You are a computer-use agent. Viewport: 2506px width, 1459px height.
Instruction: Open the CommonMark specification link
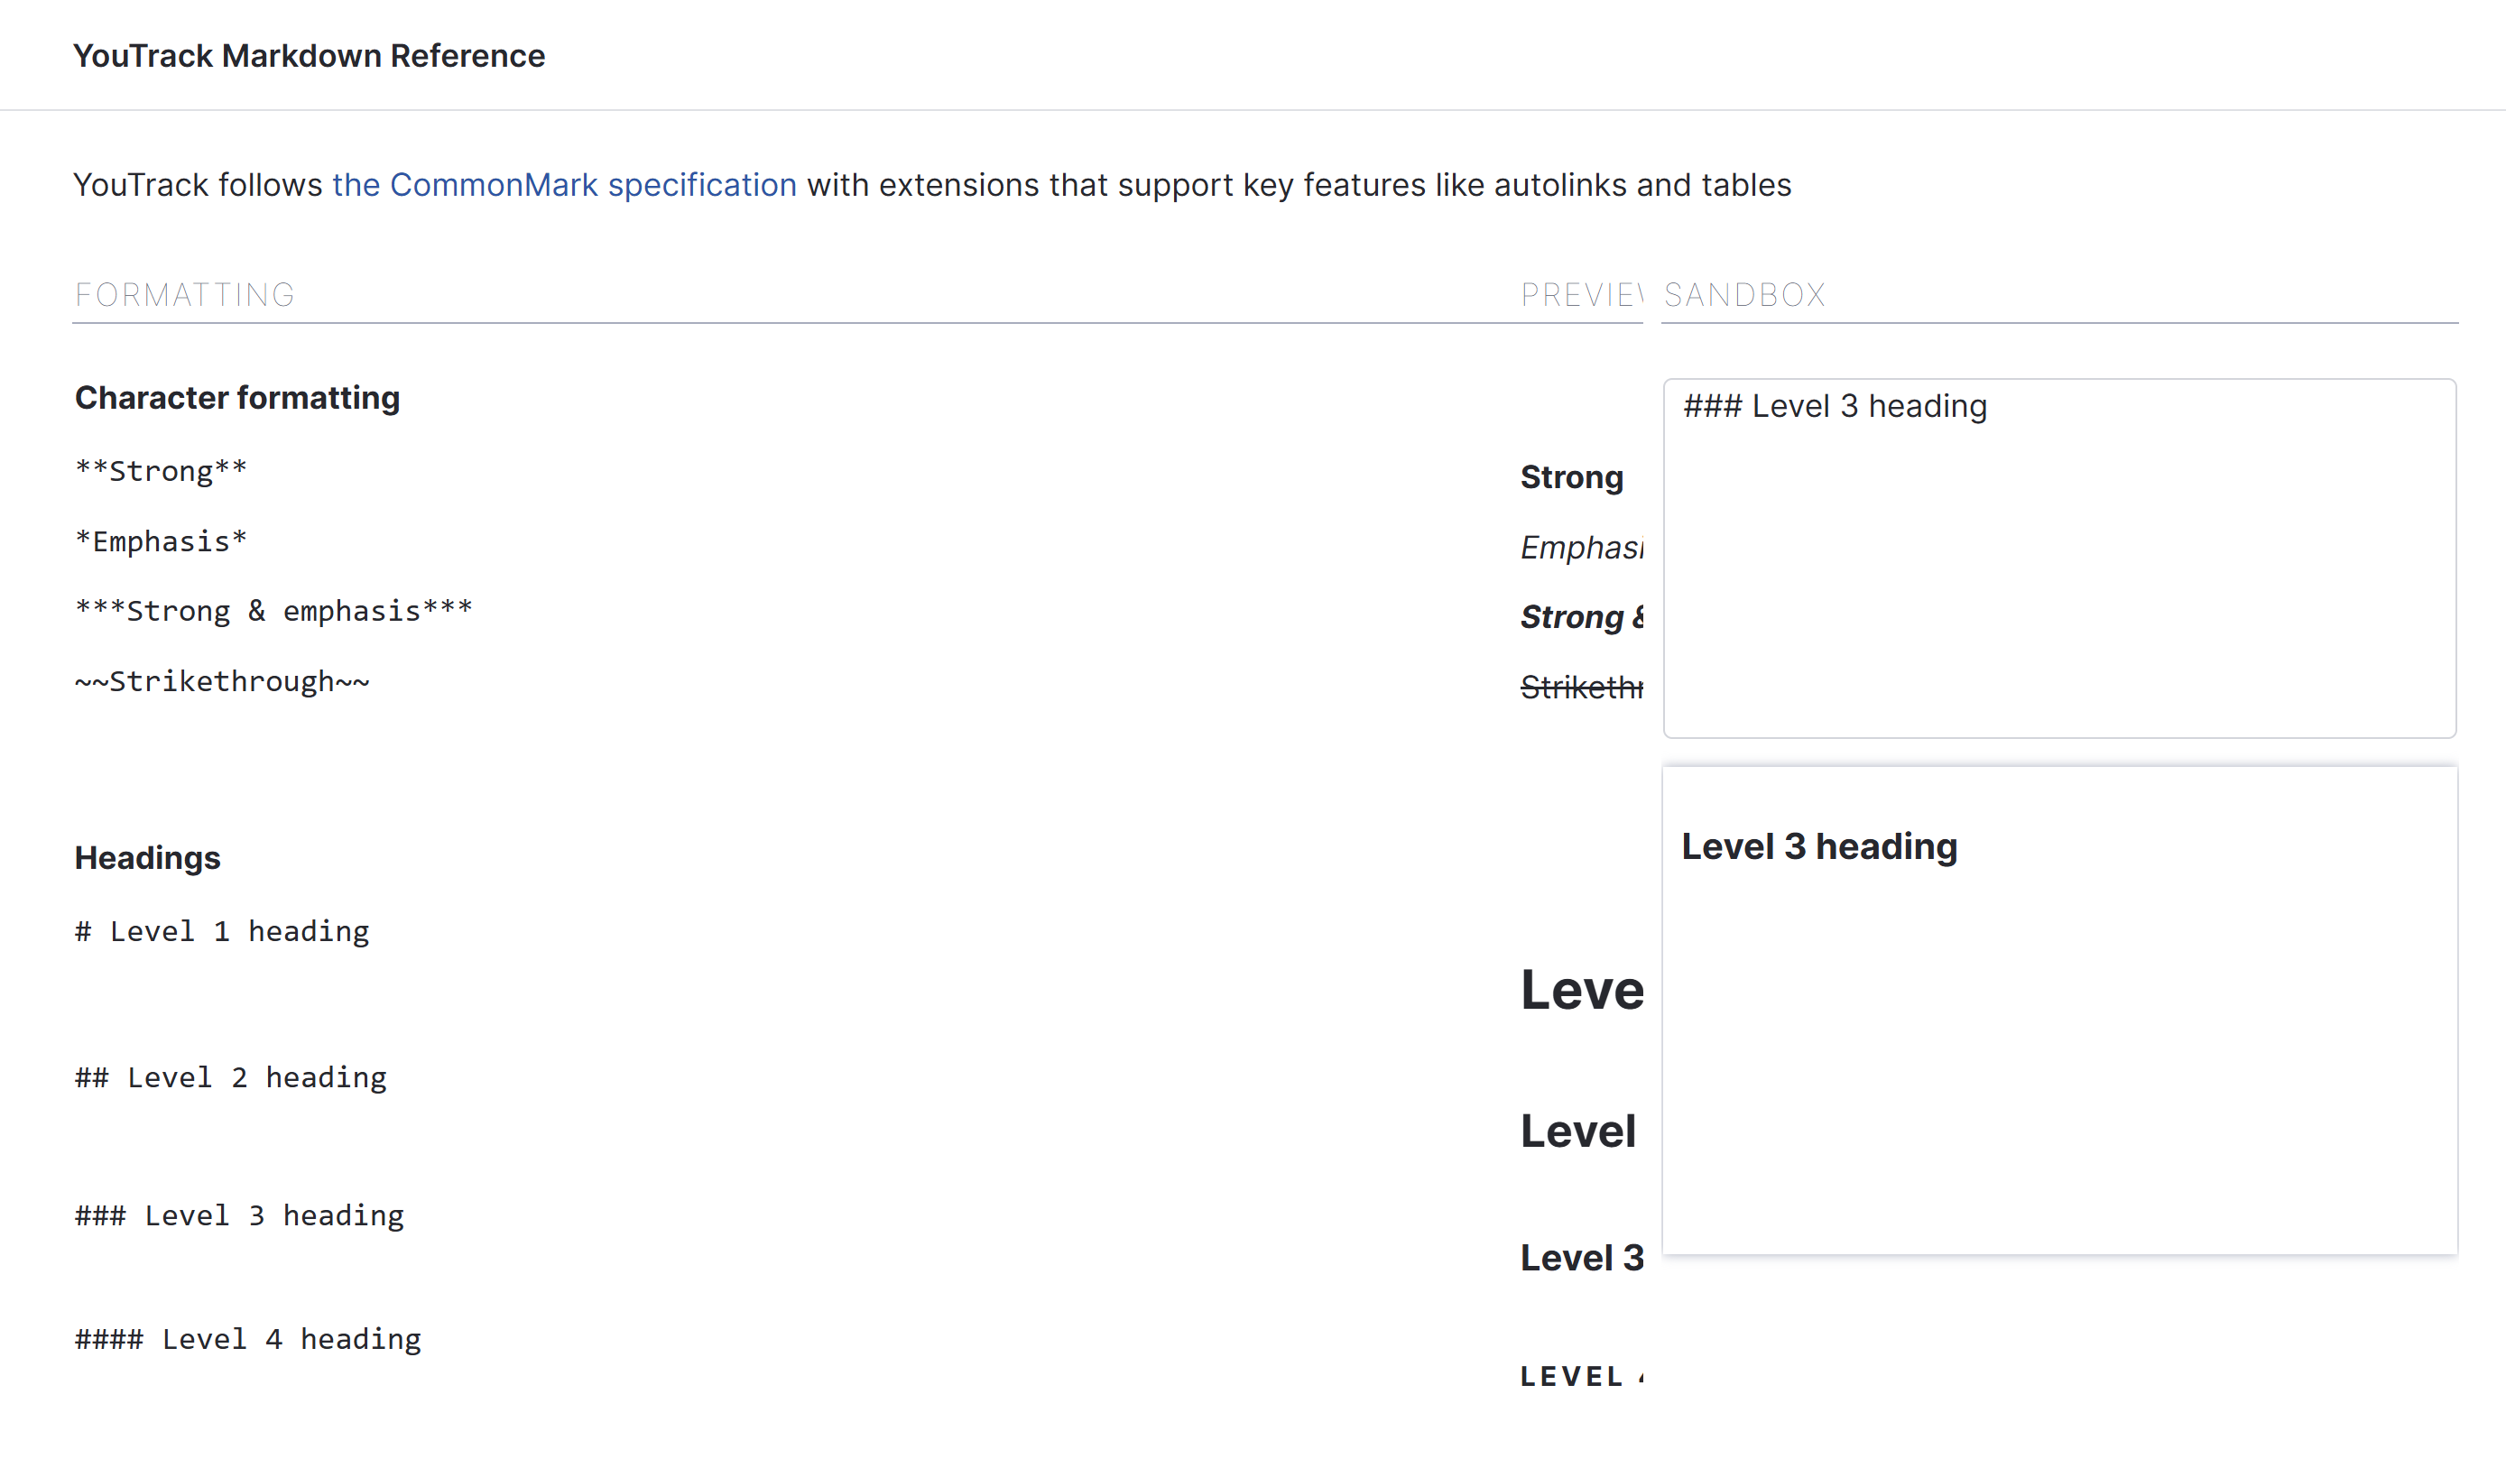pos(564,185)
